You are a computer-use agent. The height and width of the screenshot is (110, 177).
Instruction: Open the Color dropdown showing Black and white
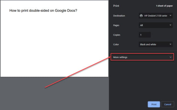pos(156,44)
